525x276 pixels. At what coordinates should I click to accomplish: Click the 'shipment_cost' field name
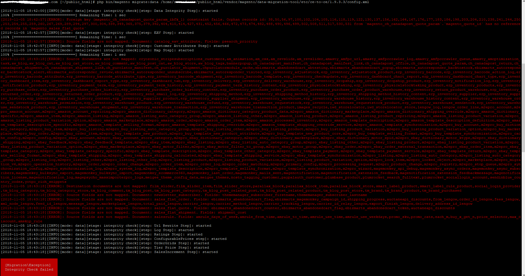pyautogui.click(x=232, y=212)
